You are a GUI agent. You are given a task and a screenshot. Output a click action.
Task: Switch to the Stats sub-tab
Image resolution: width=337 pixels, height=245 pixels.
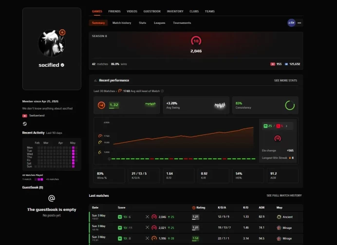[142, 23]
